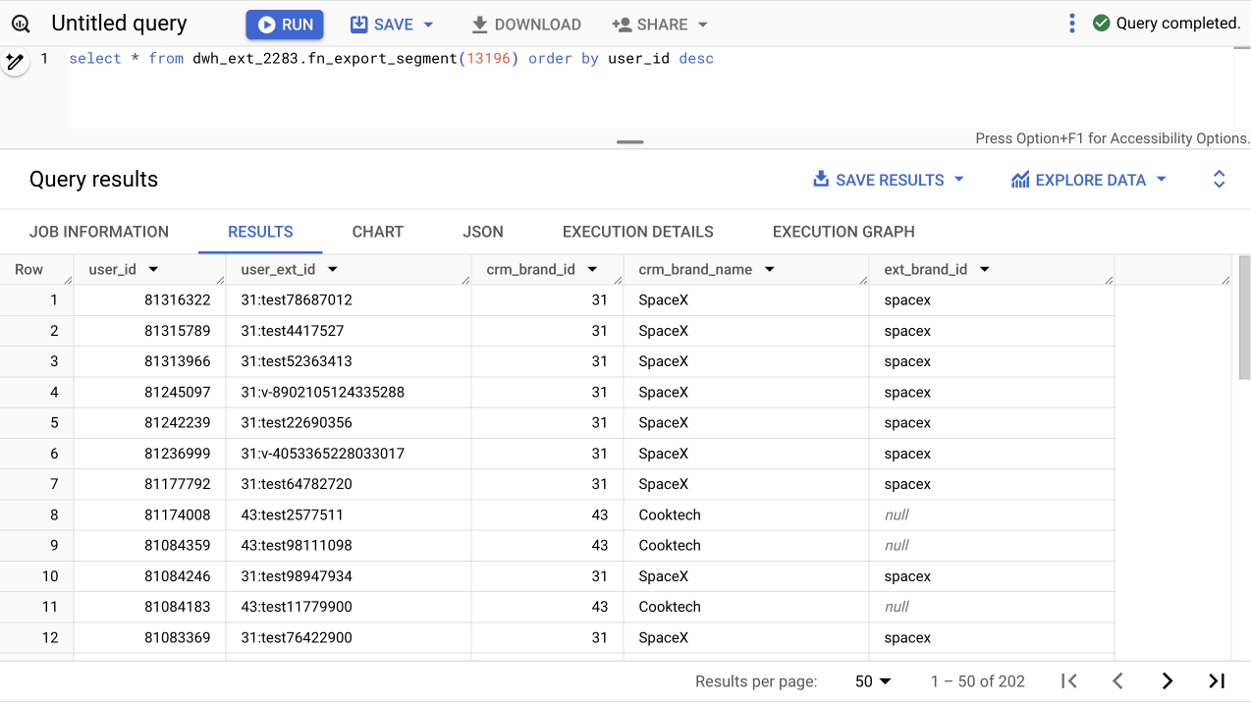This screenshot has width=1251, height=703.
Task: Open the user_id column sort menu
Action: click(x=153, y=270)
